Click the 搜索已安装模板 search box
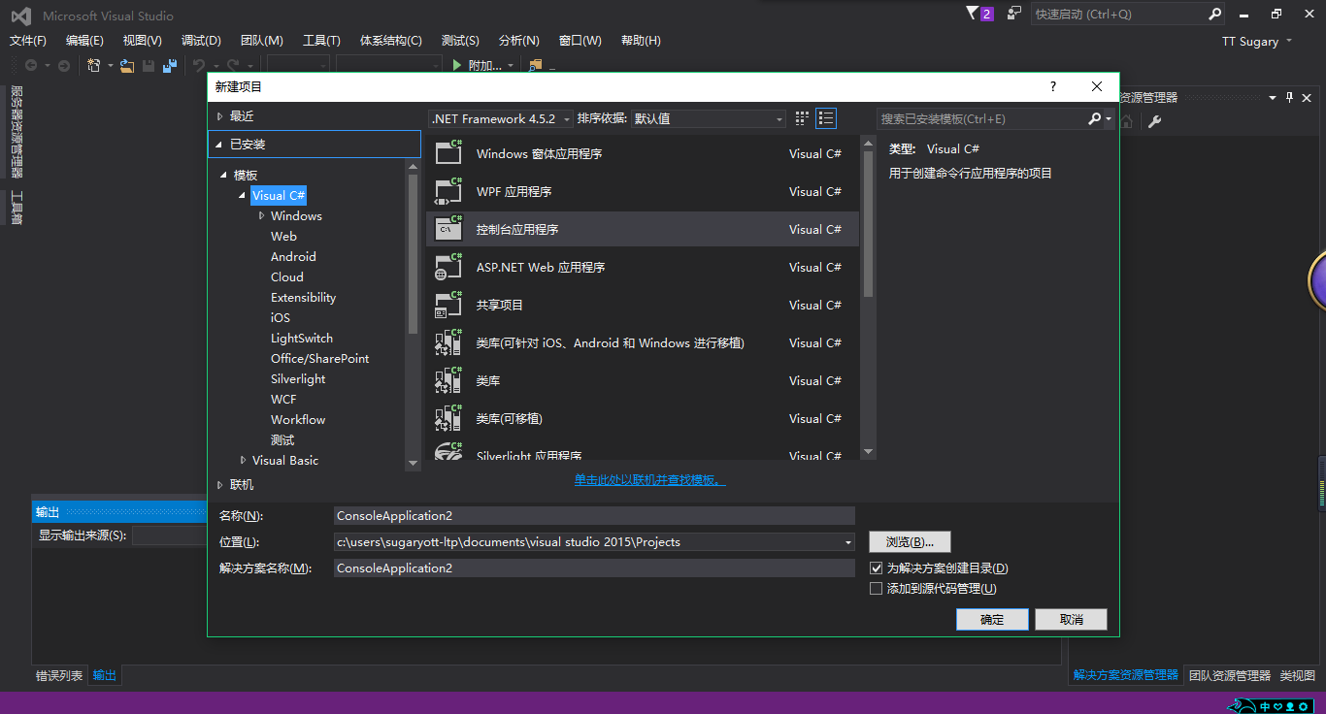This screenshot has height=714, width=1326. pos(981,118)
